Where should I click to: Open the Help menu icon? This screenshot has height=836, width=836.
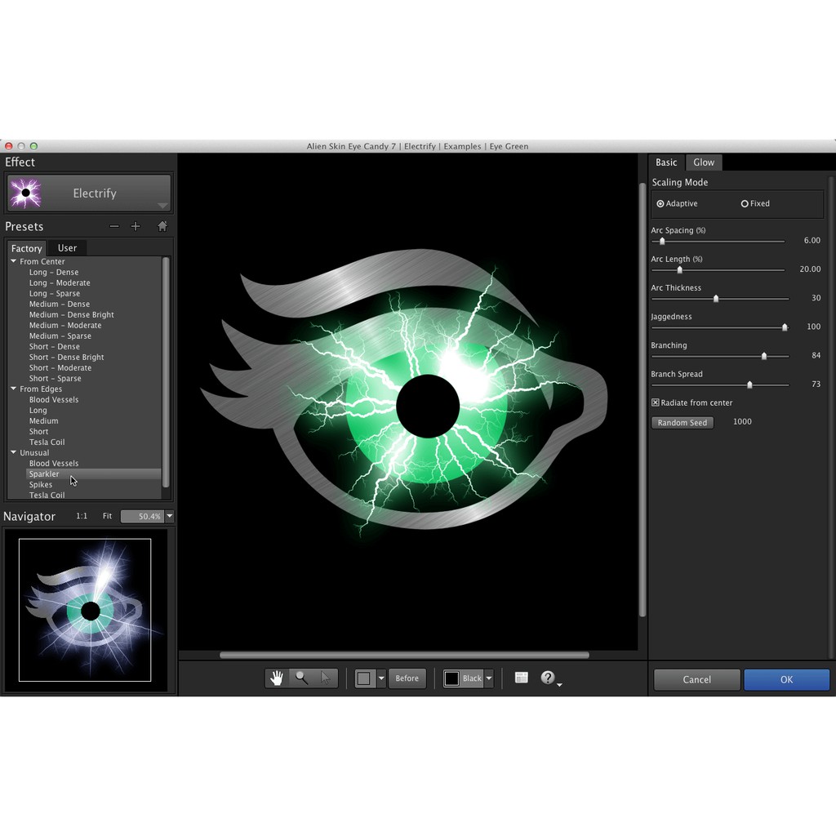point(549,678)
